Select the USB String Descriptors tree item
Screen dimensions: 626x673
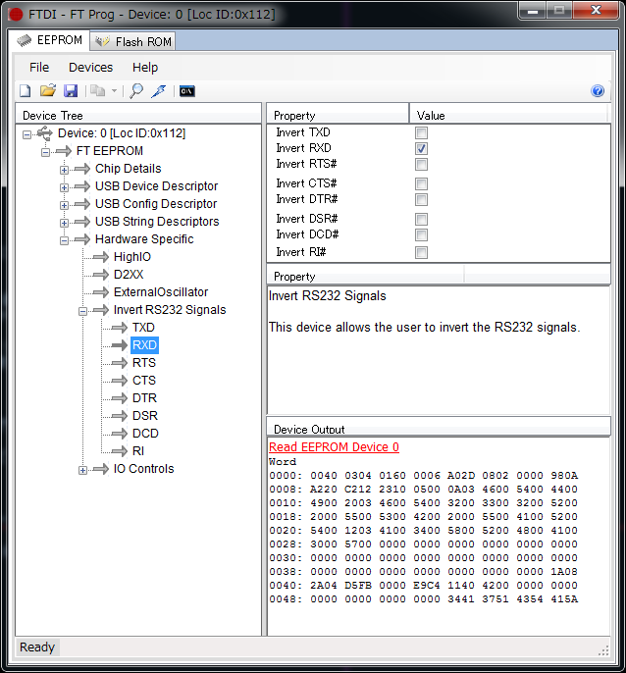pos(157,221)
